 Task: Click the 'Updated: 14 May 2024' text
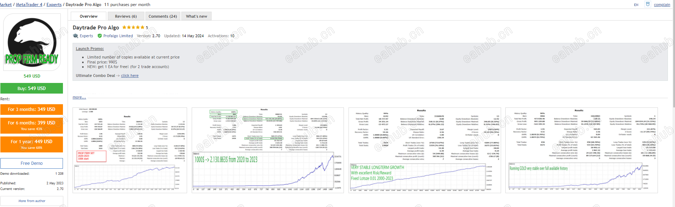point(184,36)
